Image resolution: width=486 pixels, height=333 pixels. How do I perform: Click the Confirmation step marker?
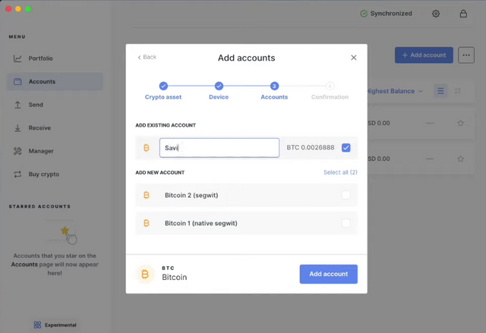click(x=330, y=86)
